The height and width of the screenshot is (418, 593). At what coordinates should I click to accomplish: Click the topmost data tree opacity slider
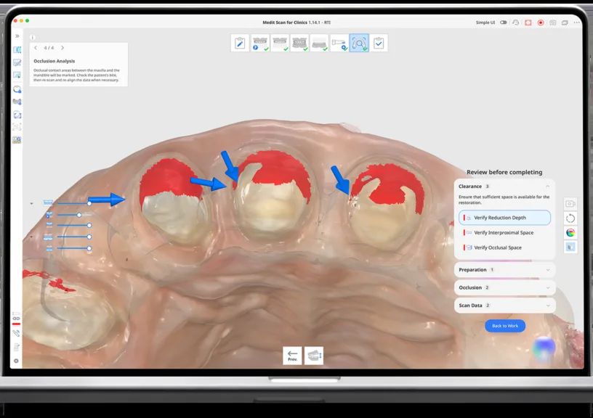74,203
